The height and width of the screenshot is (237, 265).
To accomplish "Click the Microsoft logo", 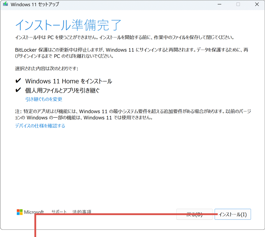I will [30, 212].
